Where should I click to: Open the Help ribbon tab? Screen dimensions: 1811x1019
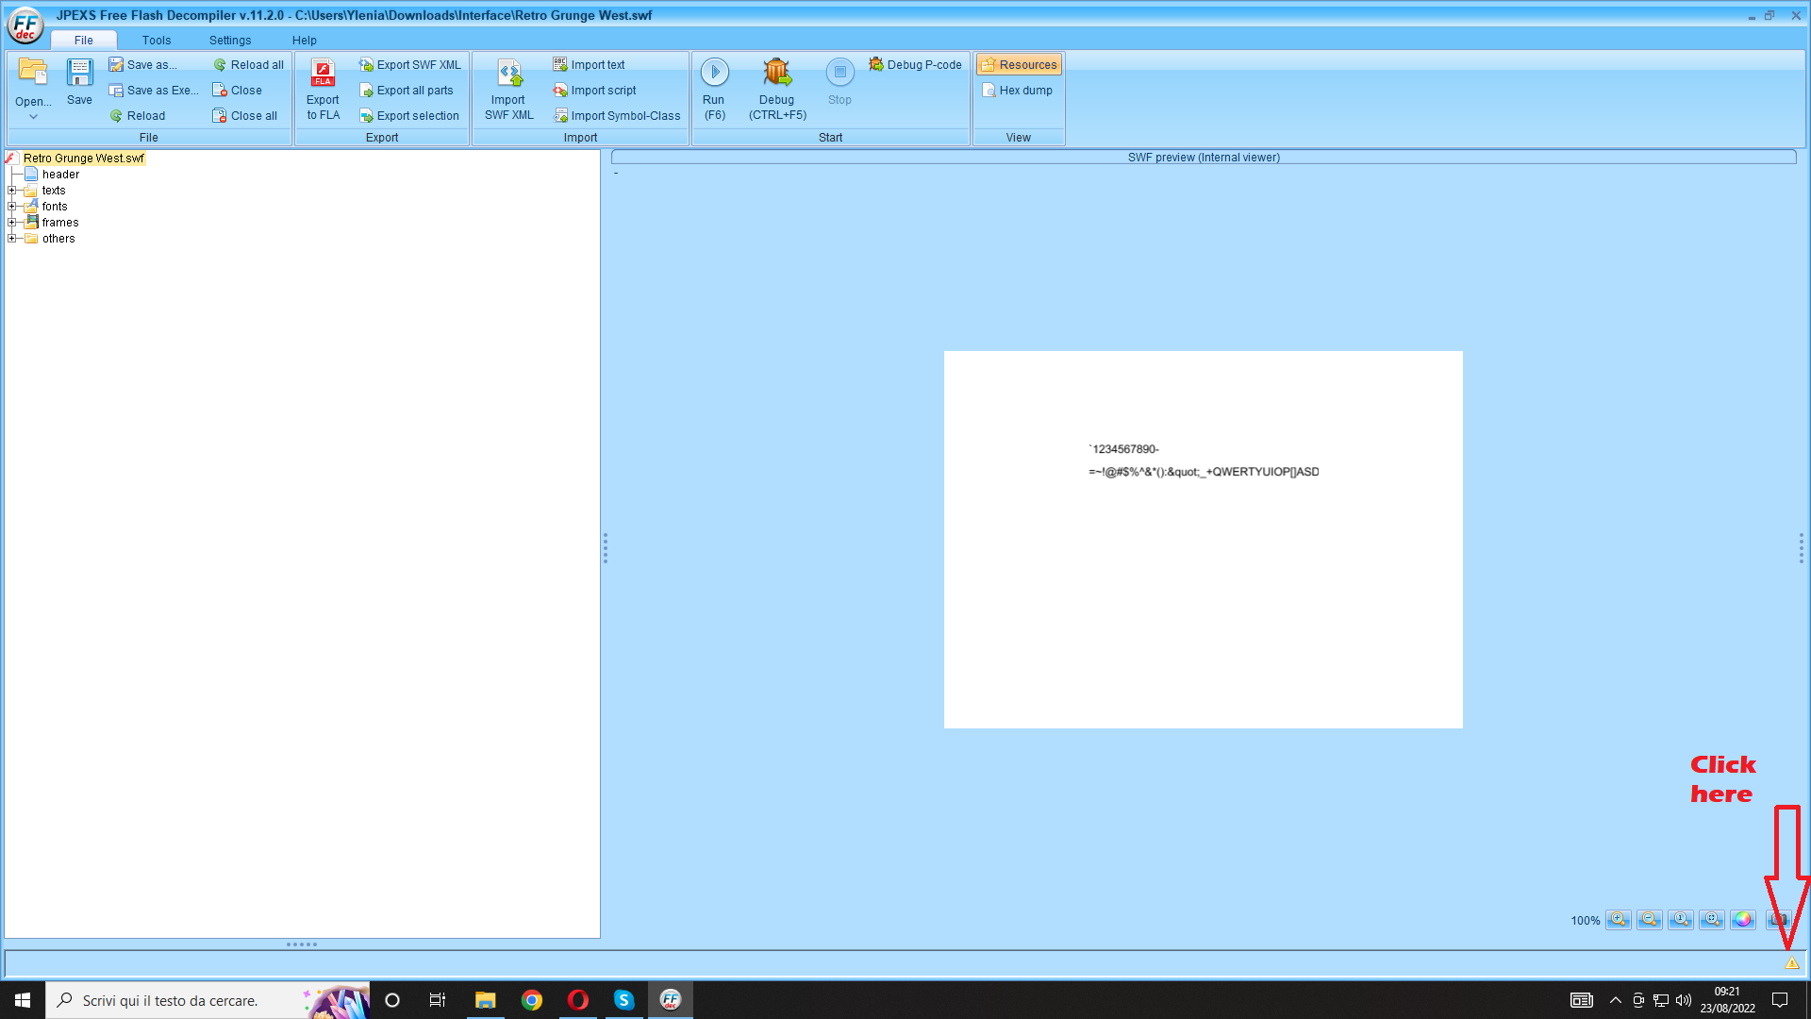304,41
